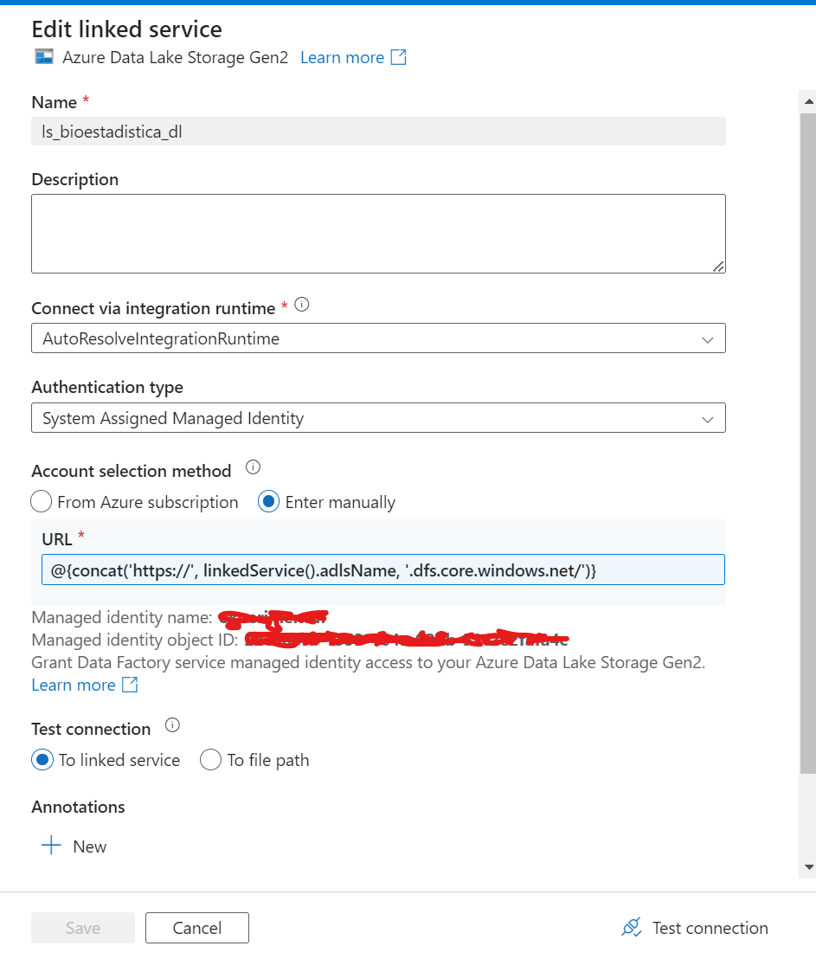Click the vertical scrollbar thumb
Image resolution: width=816 pixels, height=959 pixels.
(808, 443)
